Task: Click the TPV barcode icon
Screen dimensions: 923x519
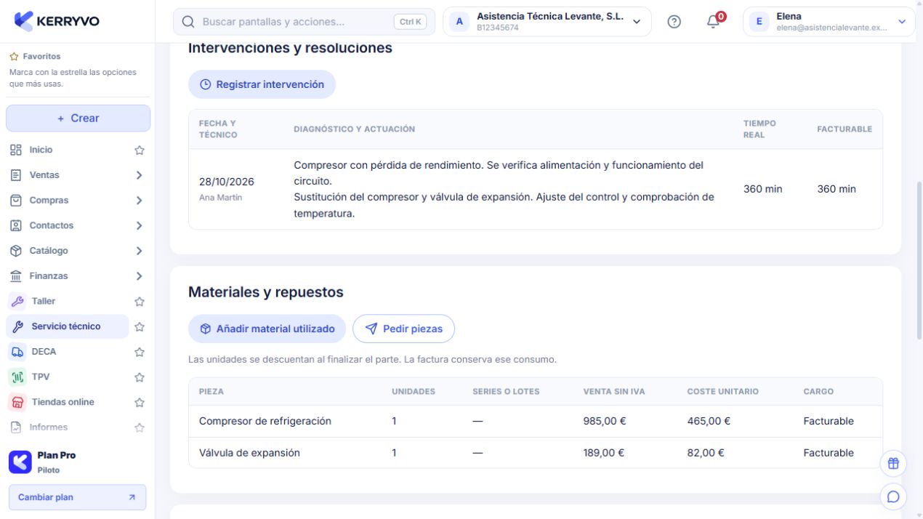Action: (17, 377)
